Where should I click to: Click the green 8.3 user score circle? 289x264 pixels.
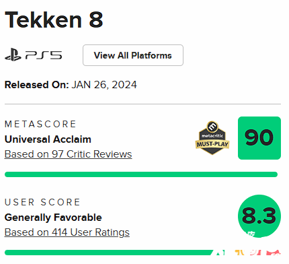pos(259,216)
